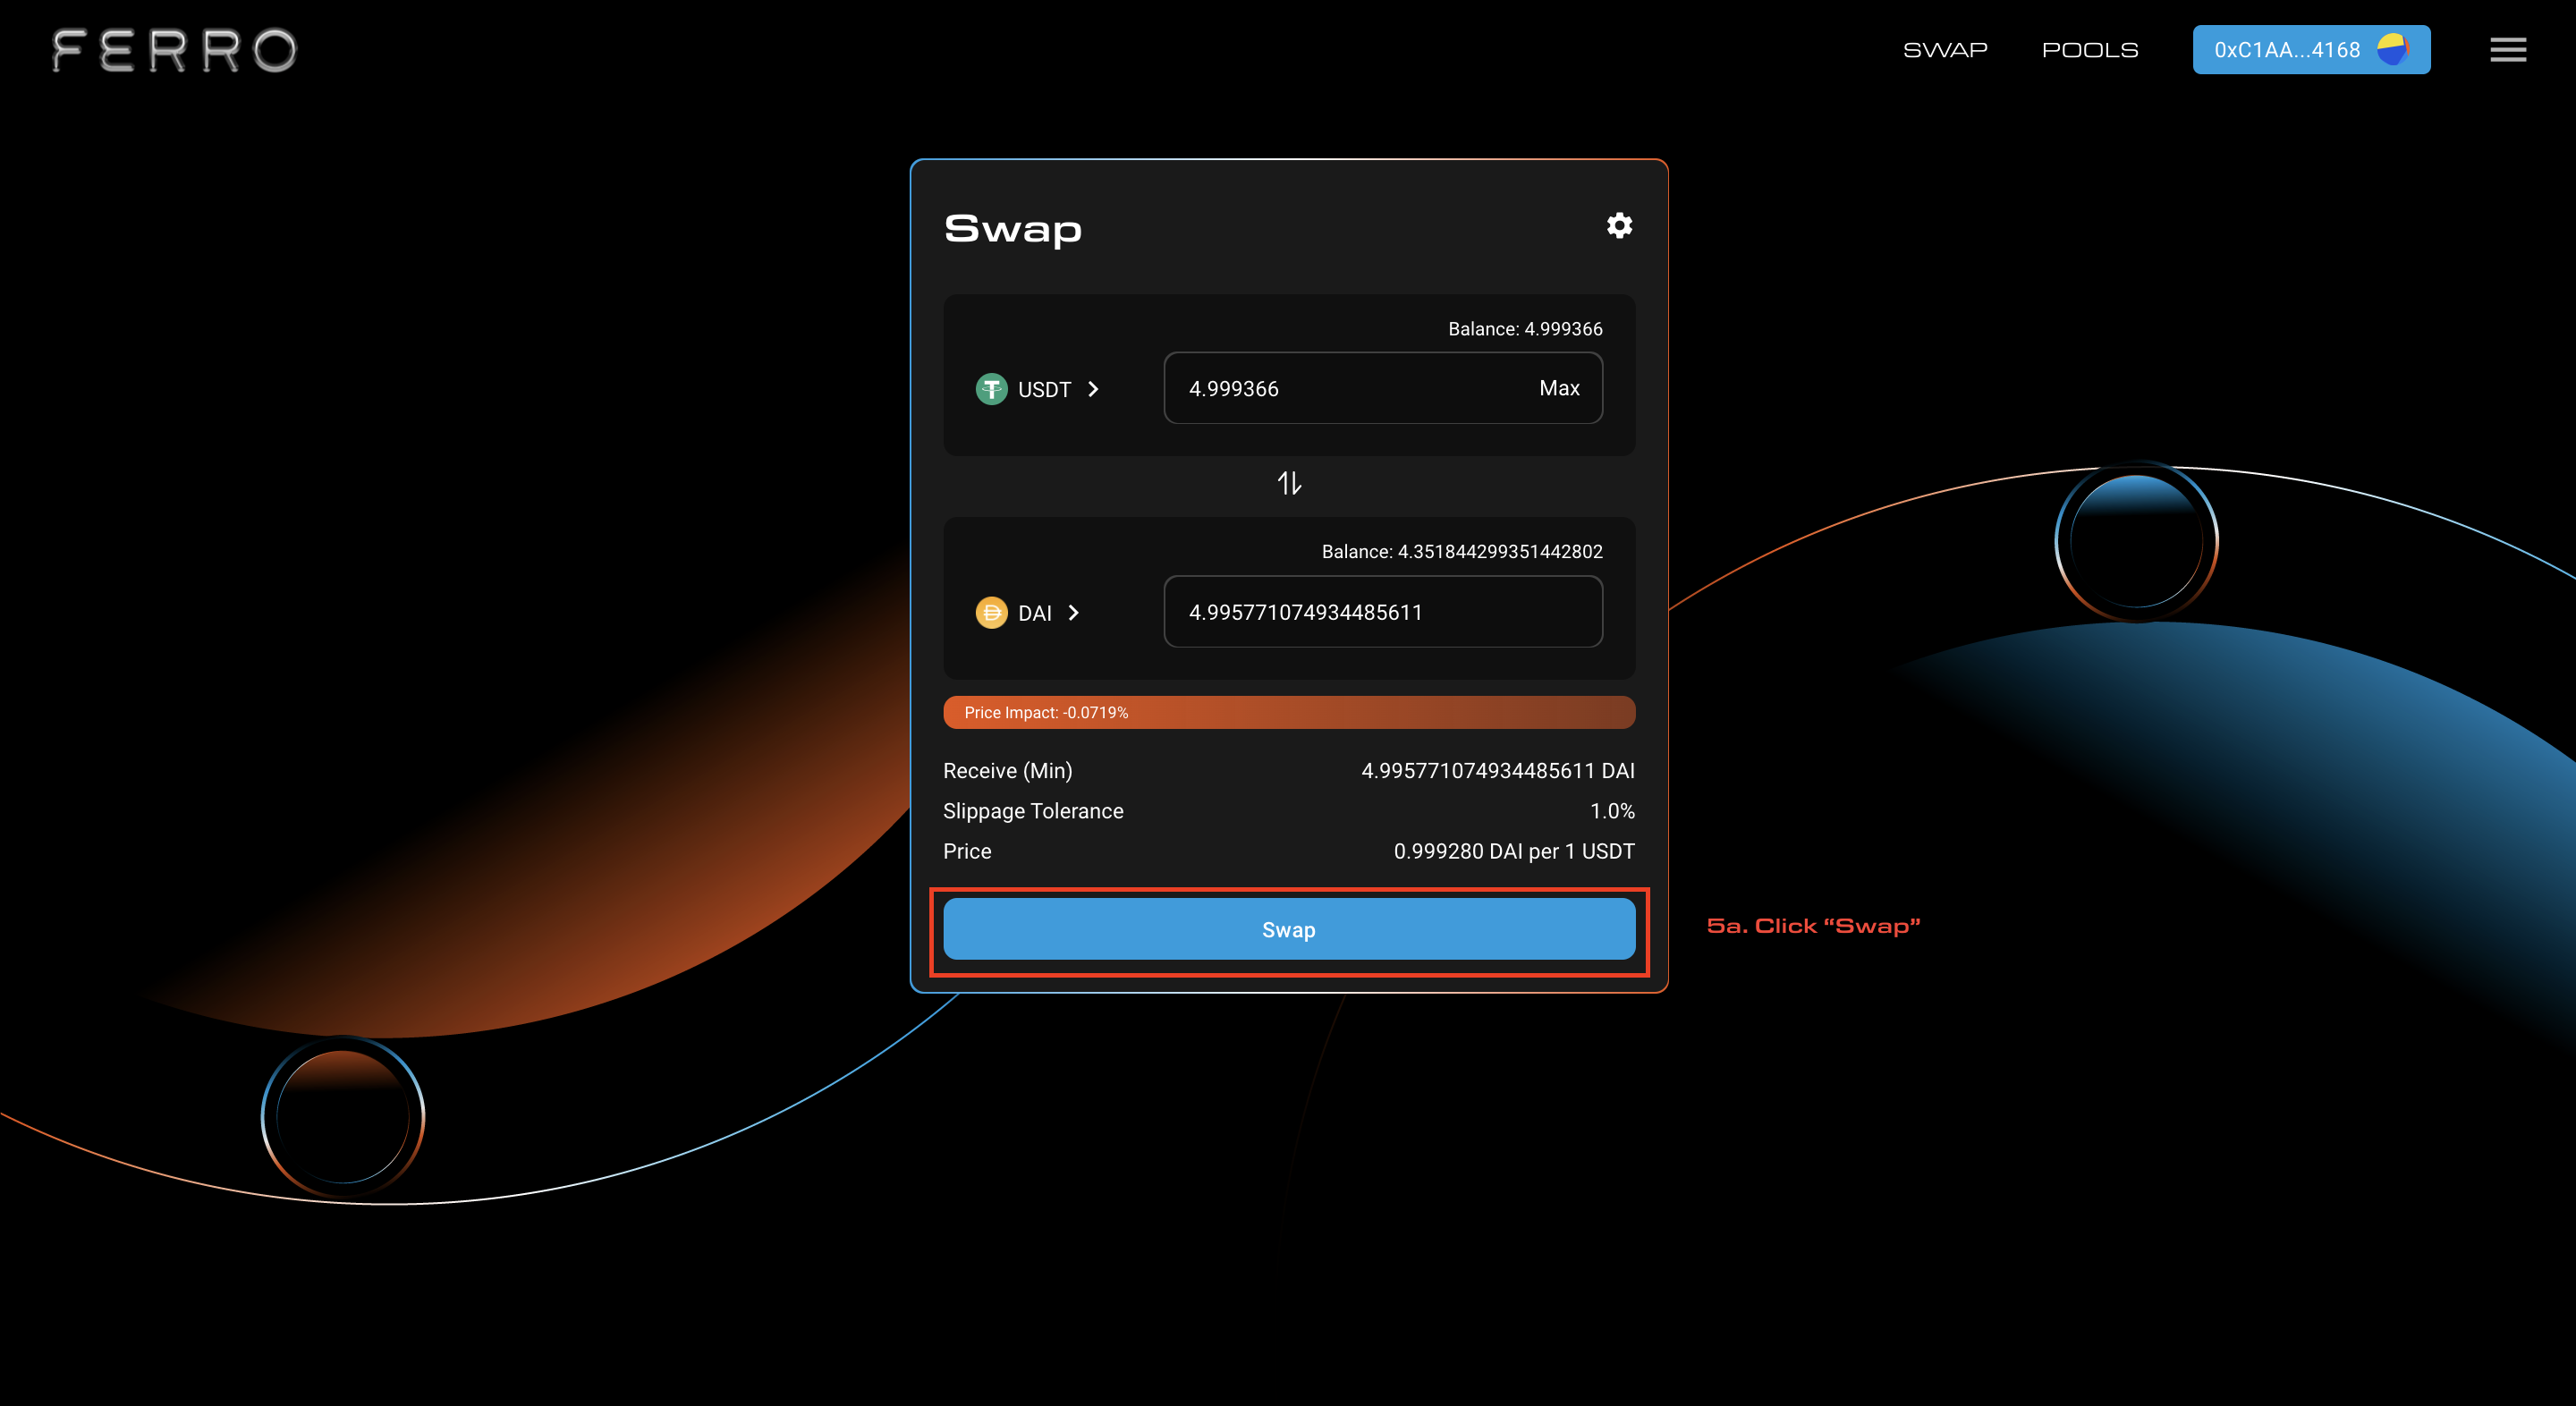Click the Swap card heading

click(1013, 229)
